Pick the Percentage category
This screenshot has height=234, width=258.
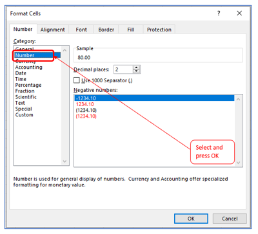tap(28, 85)
